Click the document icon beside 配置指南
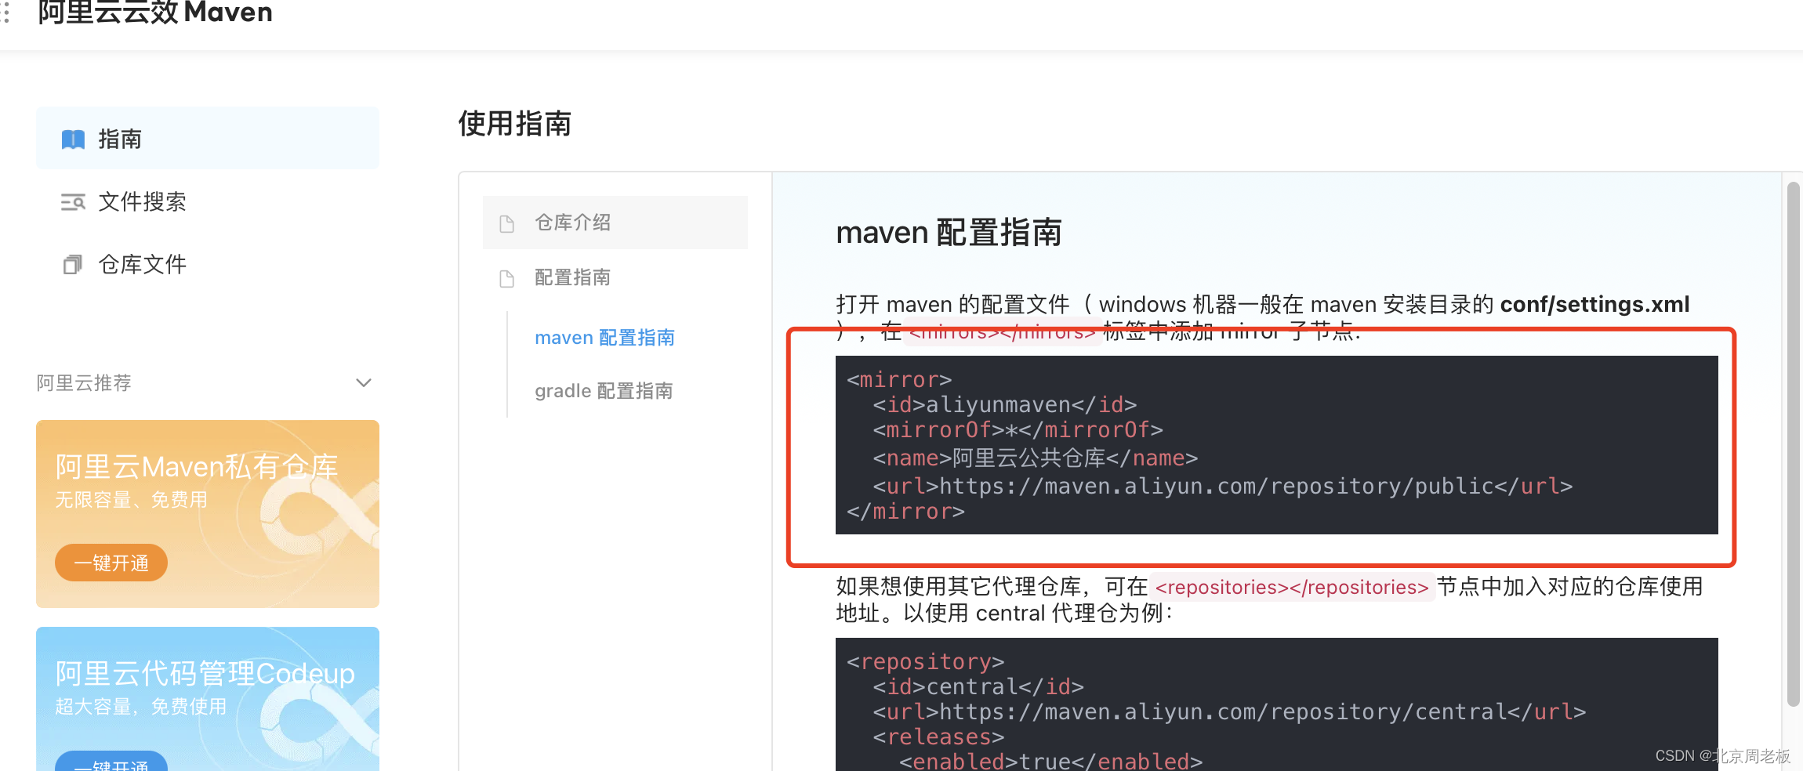1803x771 pixels. 507,278
